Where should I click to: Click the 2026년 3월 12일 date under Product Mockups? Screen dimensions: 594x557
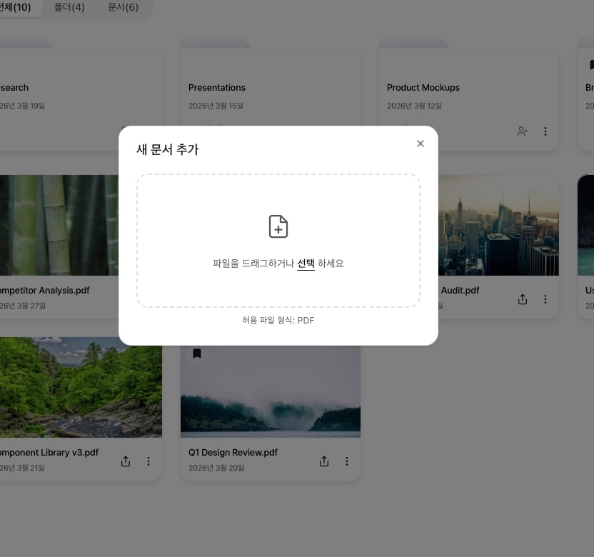point(414,106)
